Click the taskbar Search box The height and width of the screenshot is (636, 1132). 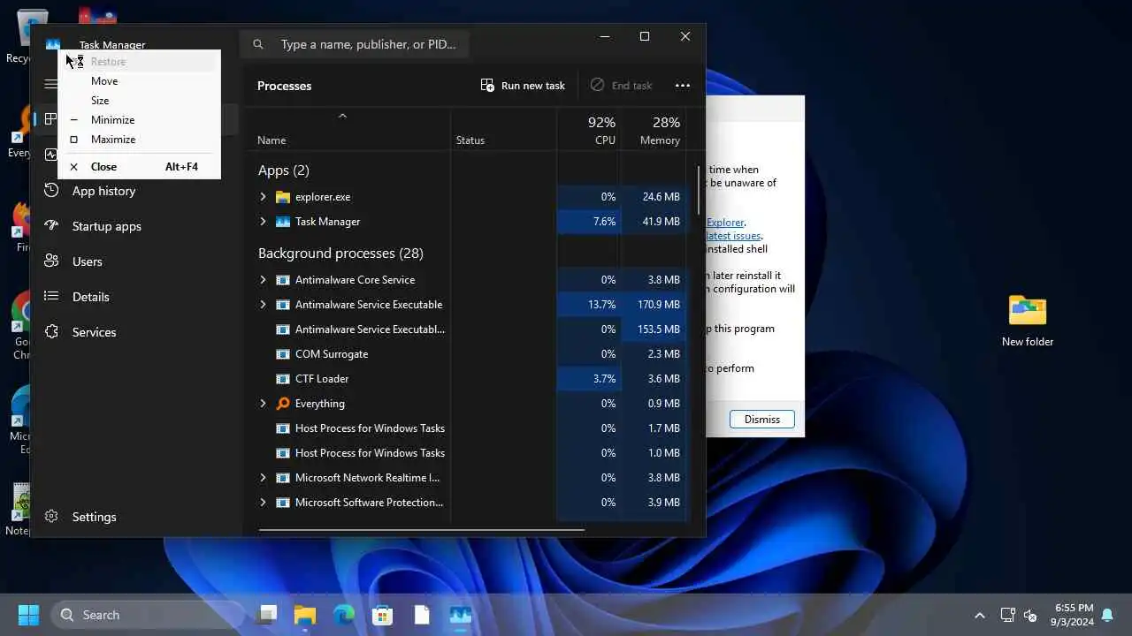[x=147, y=615]
